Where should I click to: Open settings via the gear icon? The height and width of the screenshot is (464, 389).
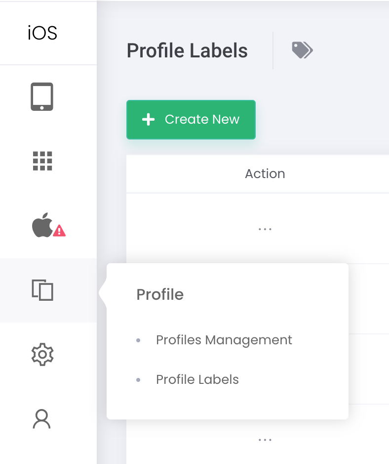[42, 355]
